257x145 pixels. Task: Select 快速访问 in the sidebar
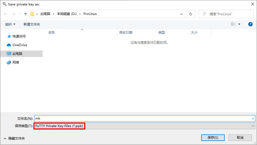19,36
